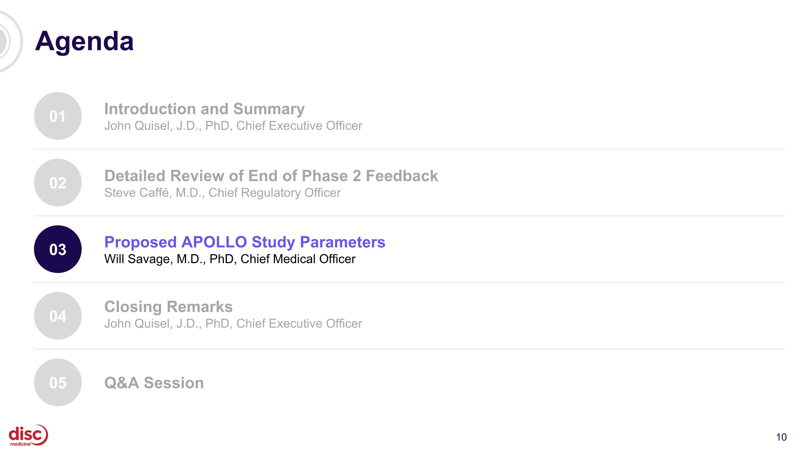Click Will Savage Chief Medical Officer line

[230, 259]
